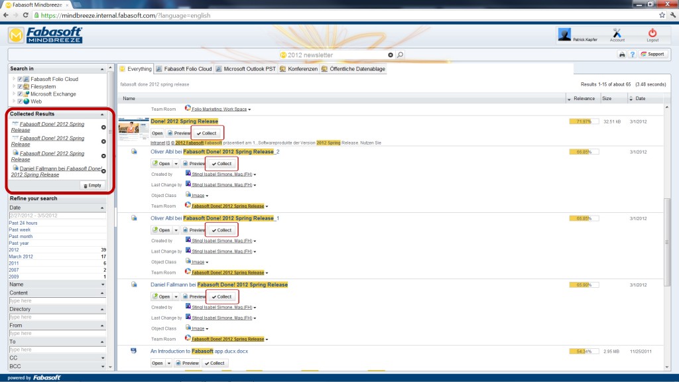679x382 pixels.
Task: Click image icon of Daniel Fallmann result
Action: pyautogui.click(x=134, y=285)
